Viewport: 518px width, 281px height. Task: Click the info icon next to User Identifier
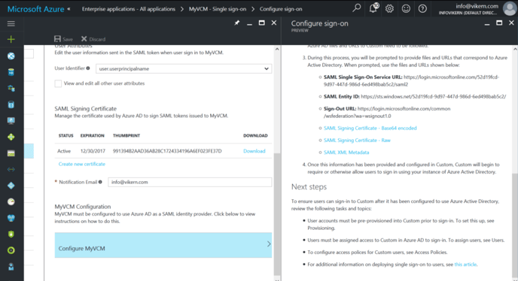pyautogui.click(x=88, y=68)
